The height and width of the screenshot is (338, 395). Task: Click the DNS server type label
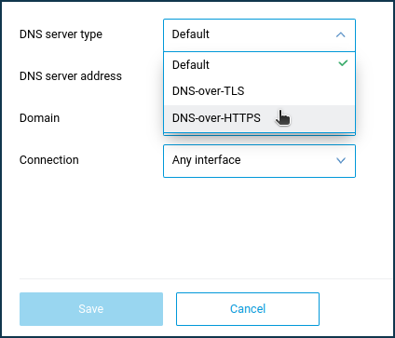[61, 34]
